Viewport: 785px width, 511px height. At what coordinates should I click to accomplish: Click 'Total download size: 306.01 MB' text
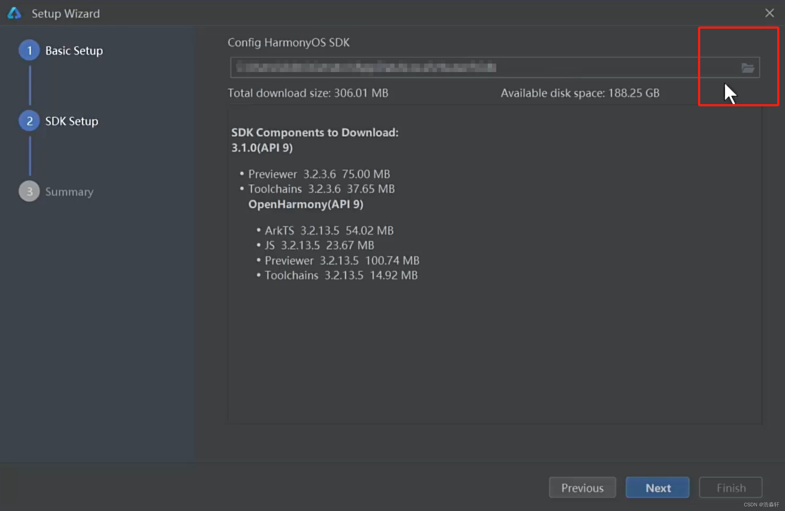pos(308,93)
